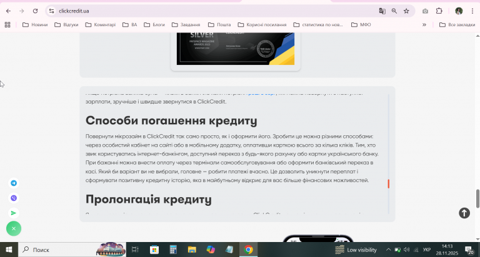Click the Silver award certificate image
Screen dimensions: 480x257
[236, 49]
